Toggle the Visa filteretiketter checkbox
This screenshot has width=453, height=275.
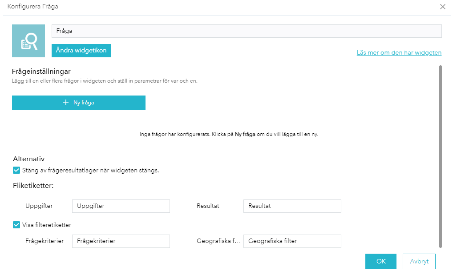[x=16, y=225]
